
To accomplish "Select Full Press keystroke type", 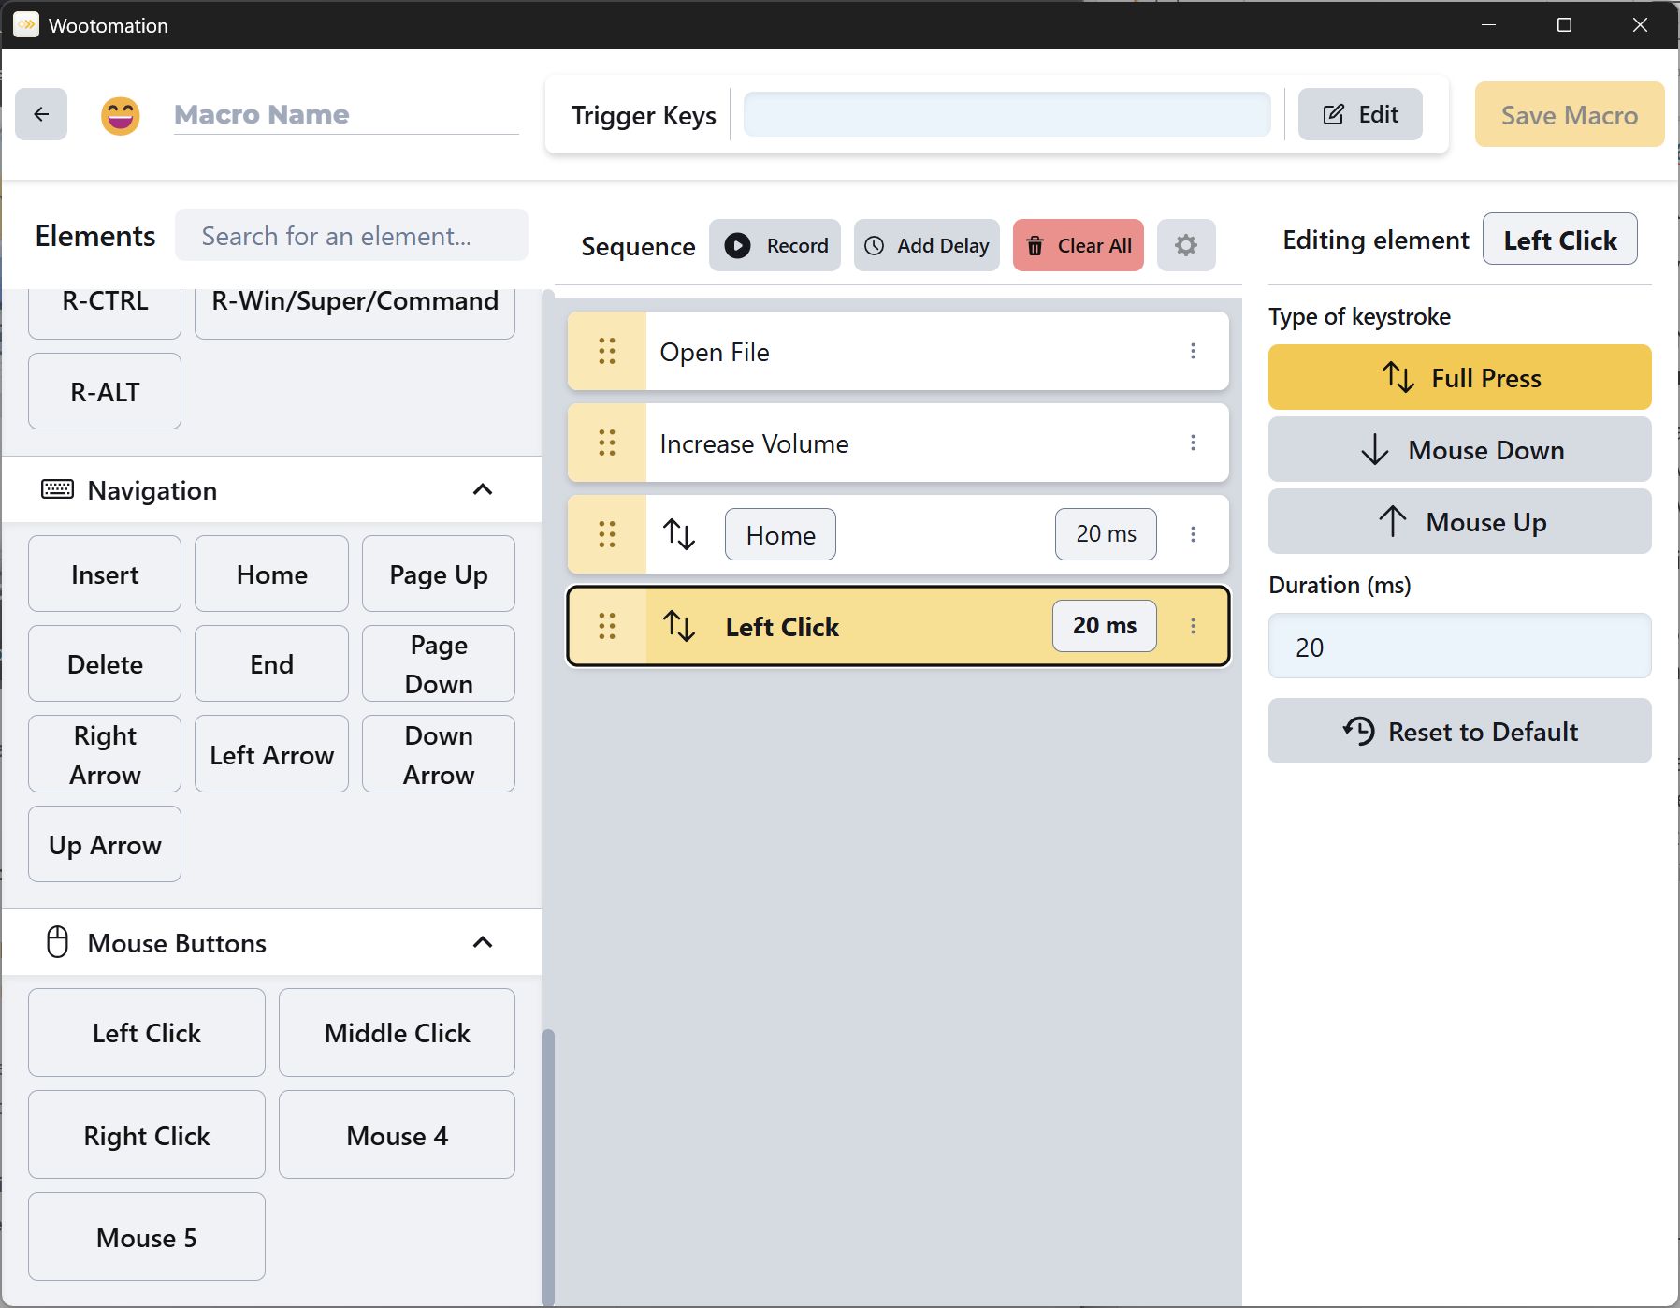I will pos(1459,377).
